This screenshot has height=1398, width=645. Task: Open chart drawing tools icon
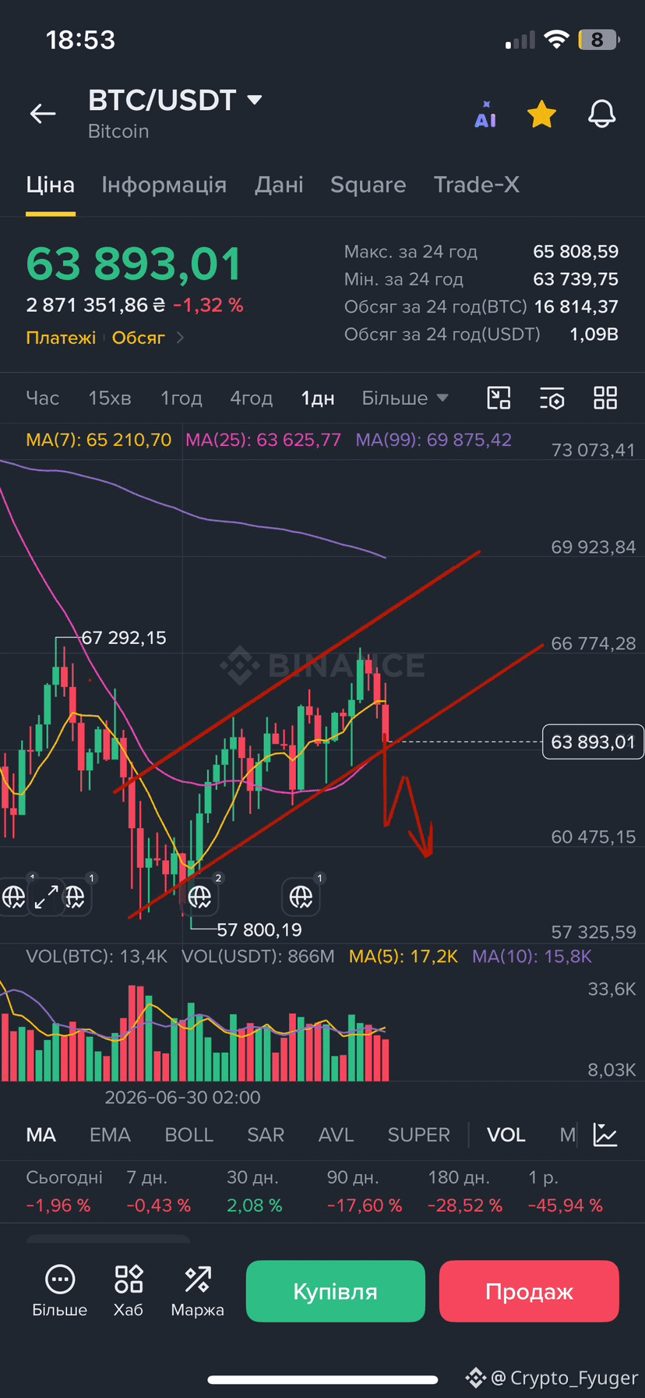[499, 398]
